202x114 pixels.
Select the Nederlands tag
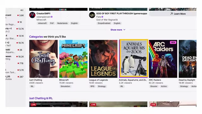[x=62, y=23]
